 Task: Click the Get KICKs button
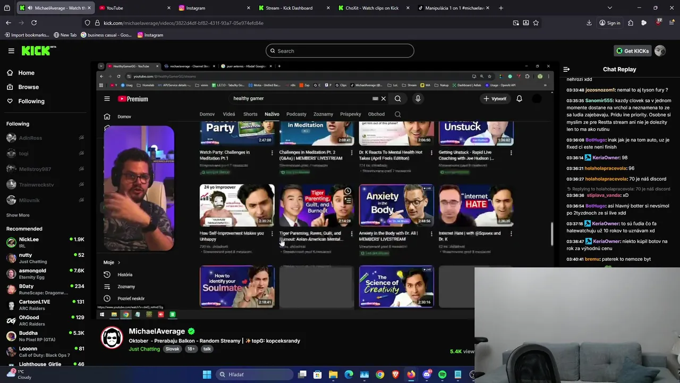point(632,51)
